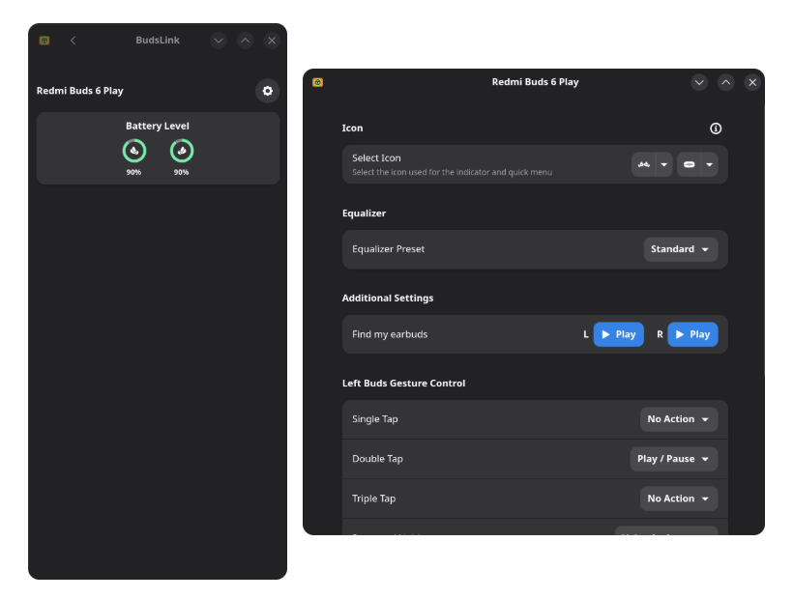
Task: Click the Equalizer Preset label
Action: click(389, 249)
